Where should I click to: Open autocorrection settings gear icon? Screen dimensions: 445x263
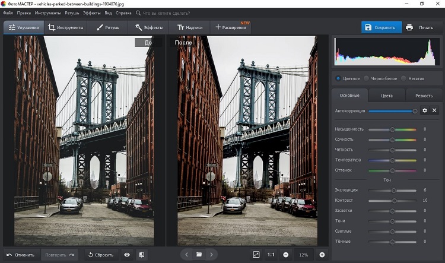click(x=425, y=111)
